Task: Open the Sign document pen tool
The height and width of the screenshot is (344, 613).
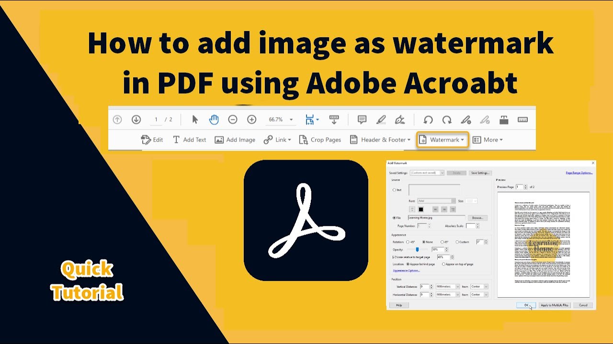Action: pos(400,119)
